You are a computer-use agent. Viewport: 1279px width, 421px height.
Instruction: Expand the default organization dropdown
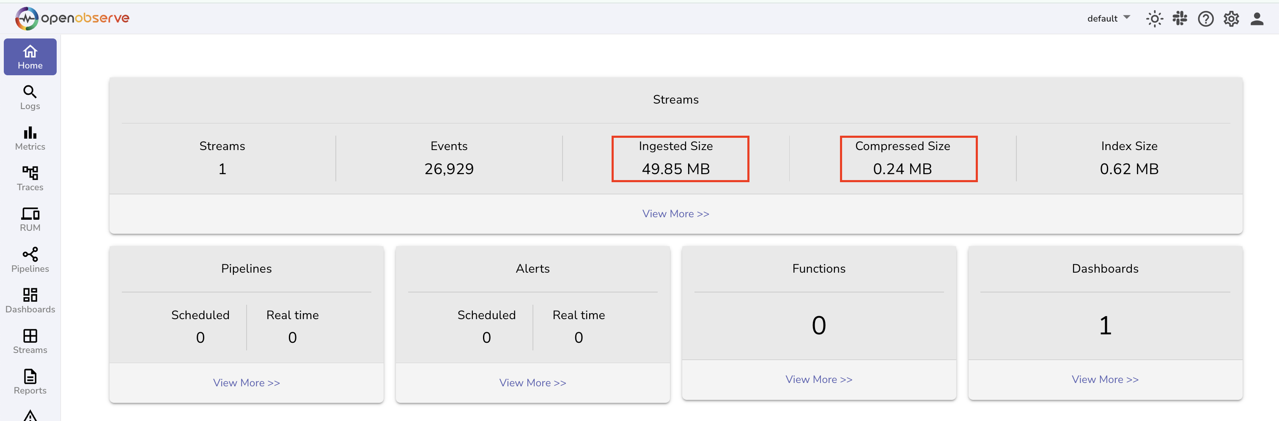(x=1108, y=18)
